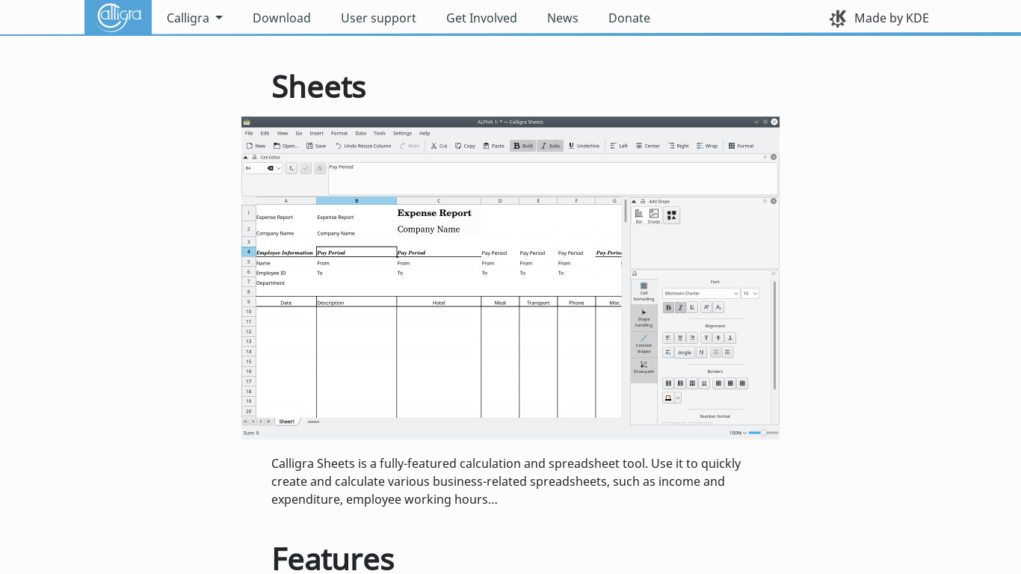Screen dimensions: 1021x574
Task: Open the Donate link
Action: coord(629,18)
